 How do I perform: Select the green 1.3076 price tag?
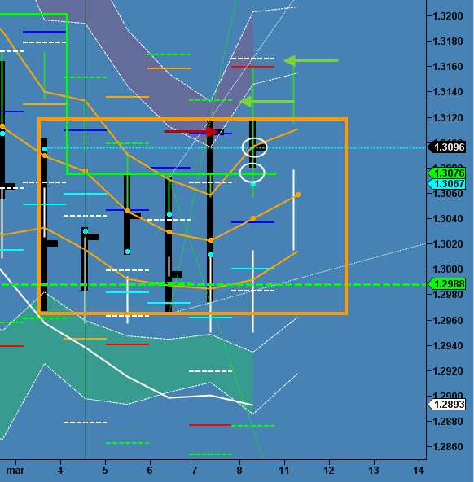click(446, 173)
